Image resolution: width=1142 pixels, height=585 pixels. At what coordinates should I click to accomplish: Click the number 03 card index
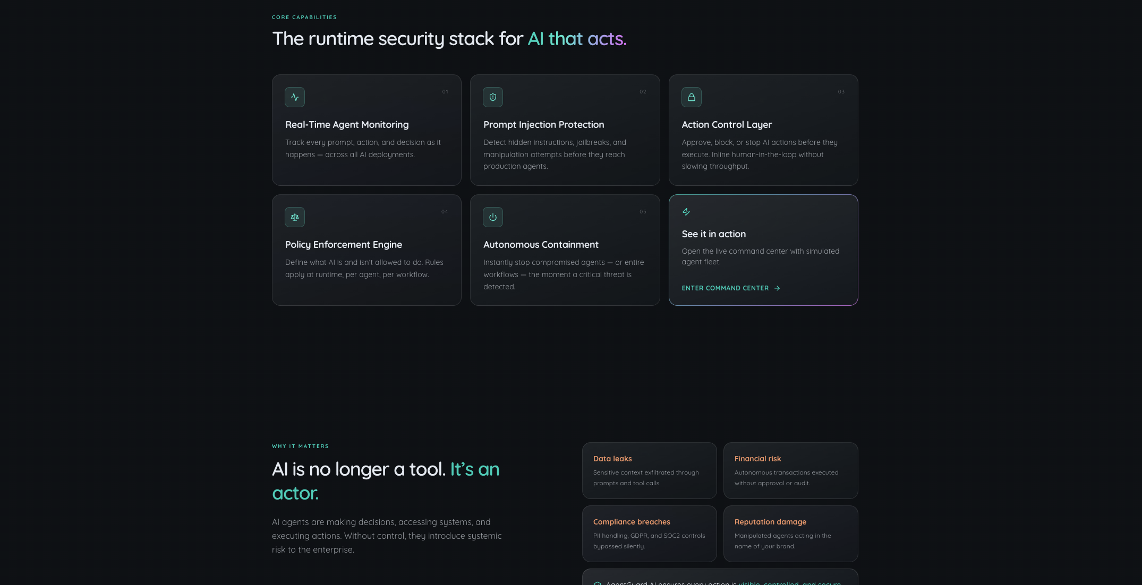pos(841,92)
